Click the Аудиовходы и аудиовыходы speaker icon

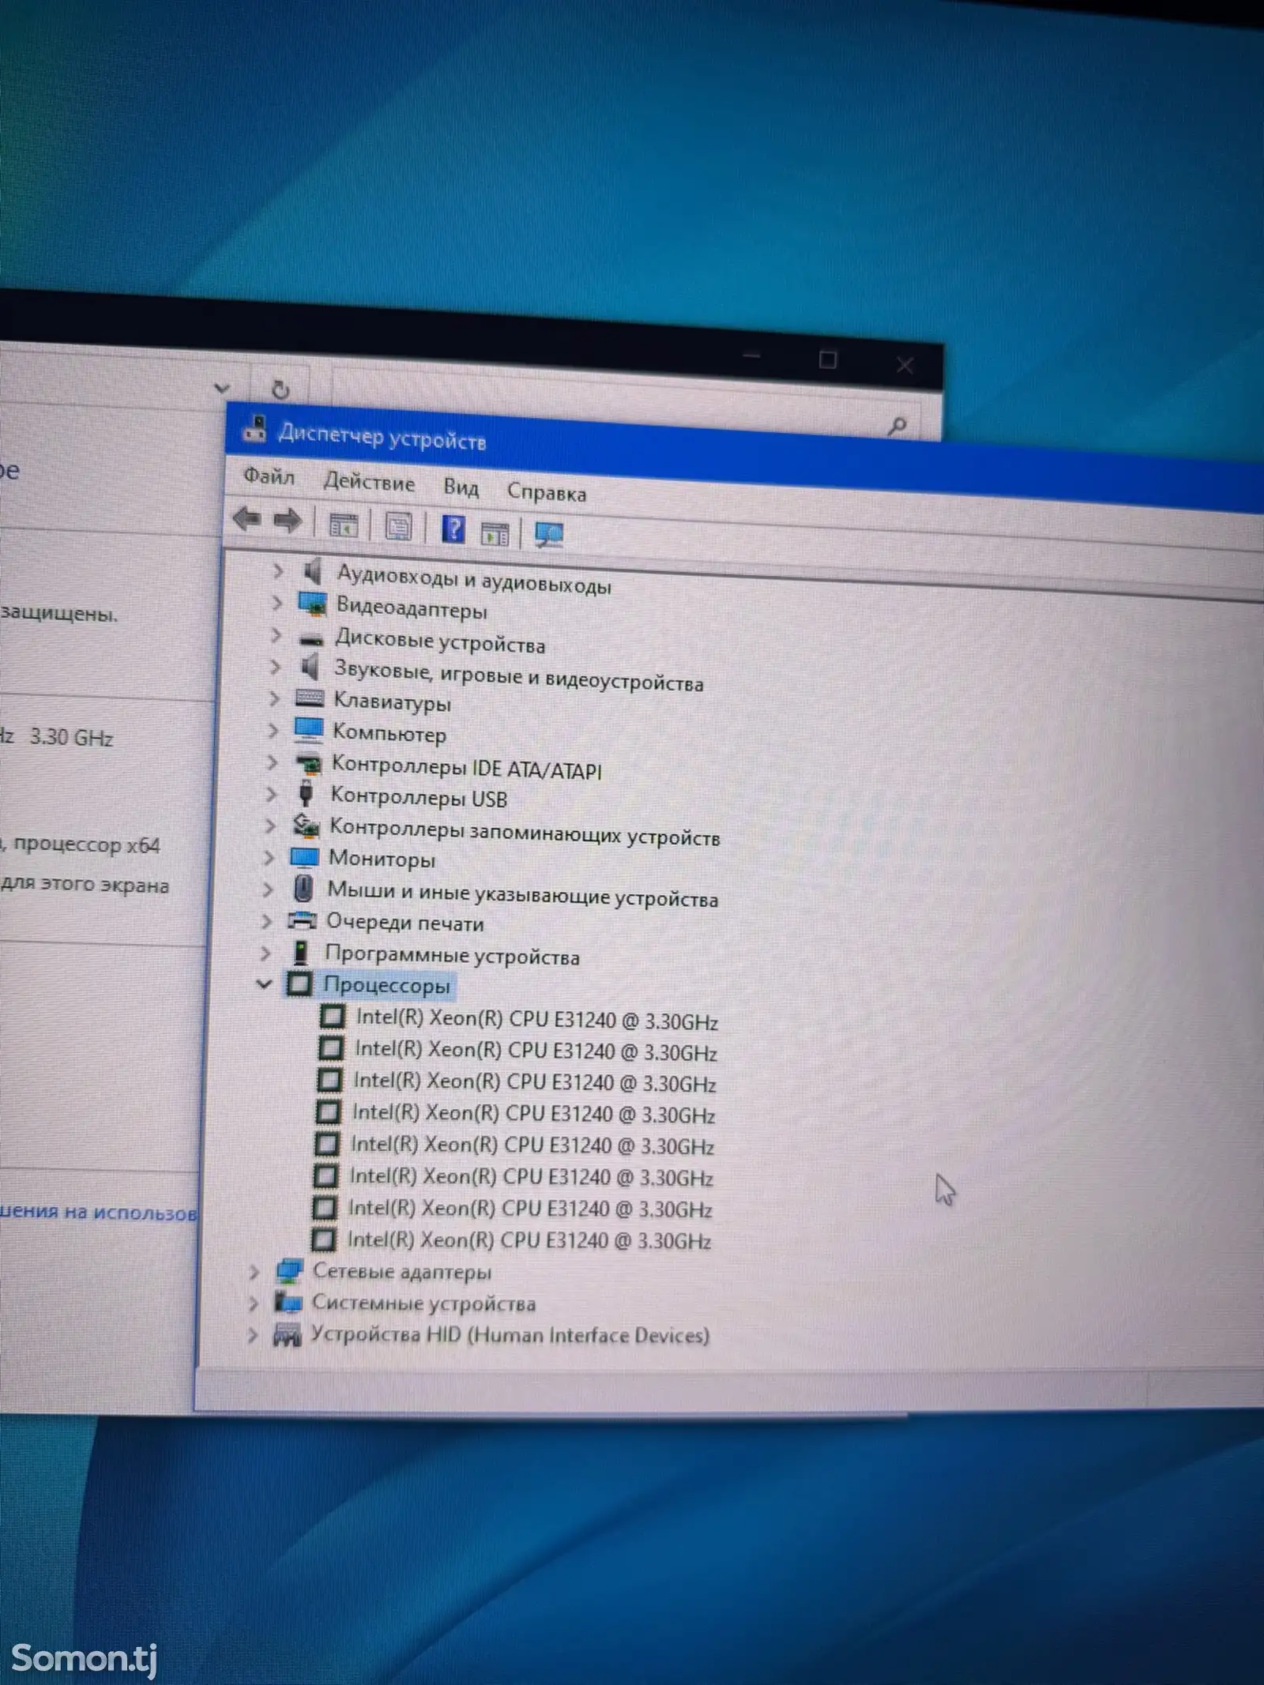pos(313,570)
